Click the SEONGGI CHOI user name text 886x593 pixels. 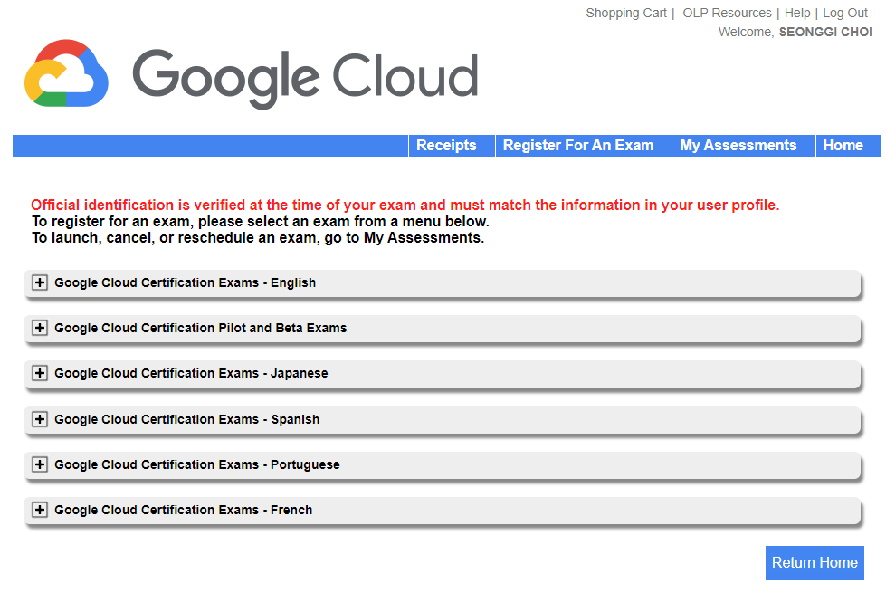(825, 33)
